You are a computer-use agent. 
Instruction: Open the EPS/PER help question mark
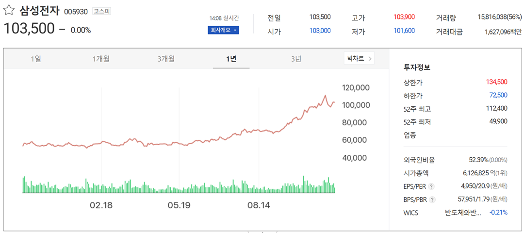[x=431, y=186]
